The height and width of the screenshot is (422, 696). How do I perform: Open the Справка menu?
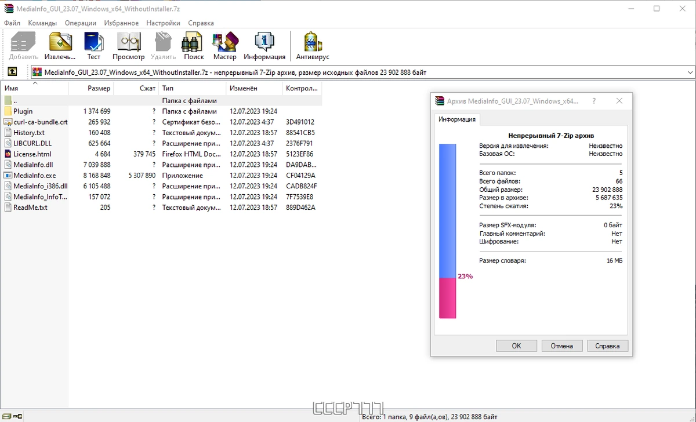coord(201,23)
